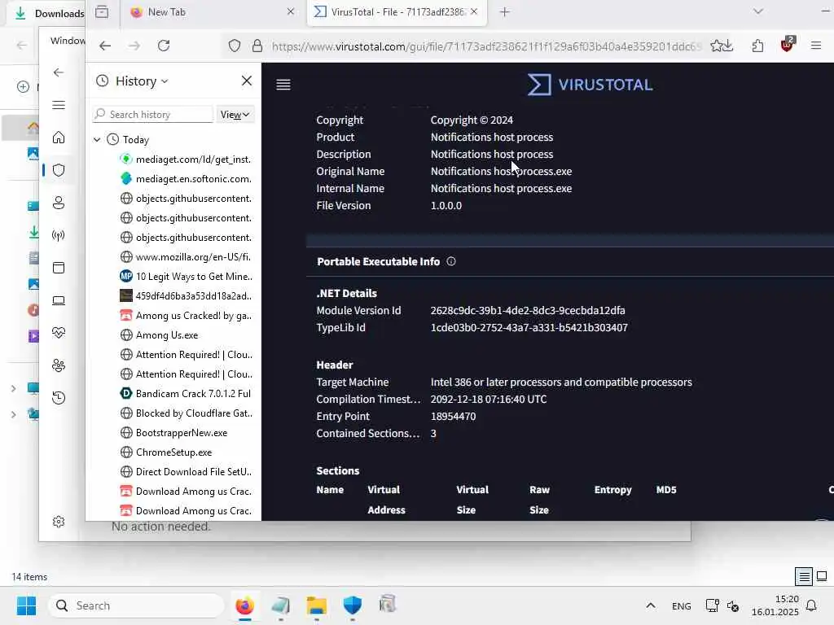Open Firefox application hamburger menu
The width and height of the screenshot is (834, 625).
[816, 46]
